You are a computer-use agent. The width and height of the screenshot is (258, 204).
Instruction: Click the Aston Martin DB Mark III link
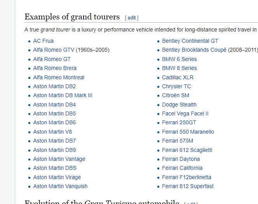pos(63,95)
